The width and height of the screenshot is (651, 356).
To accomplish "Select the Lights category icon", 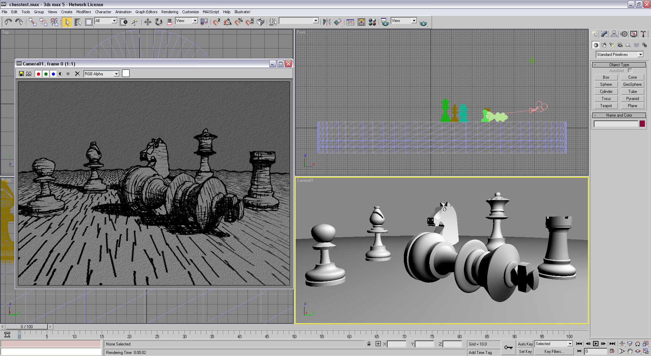I will point(612,45).
